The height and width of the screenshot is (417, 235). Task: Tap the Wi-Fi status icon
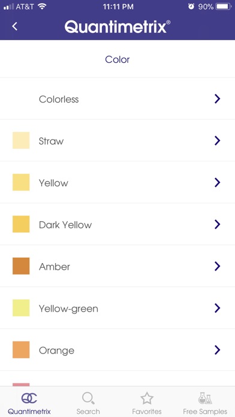tap(42, 7)
